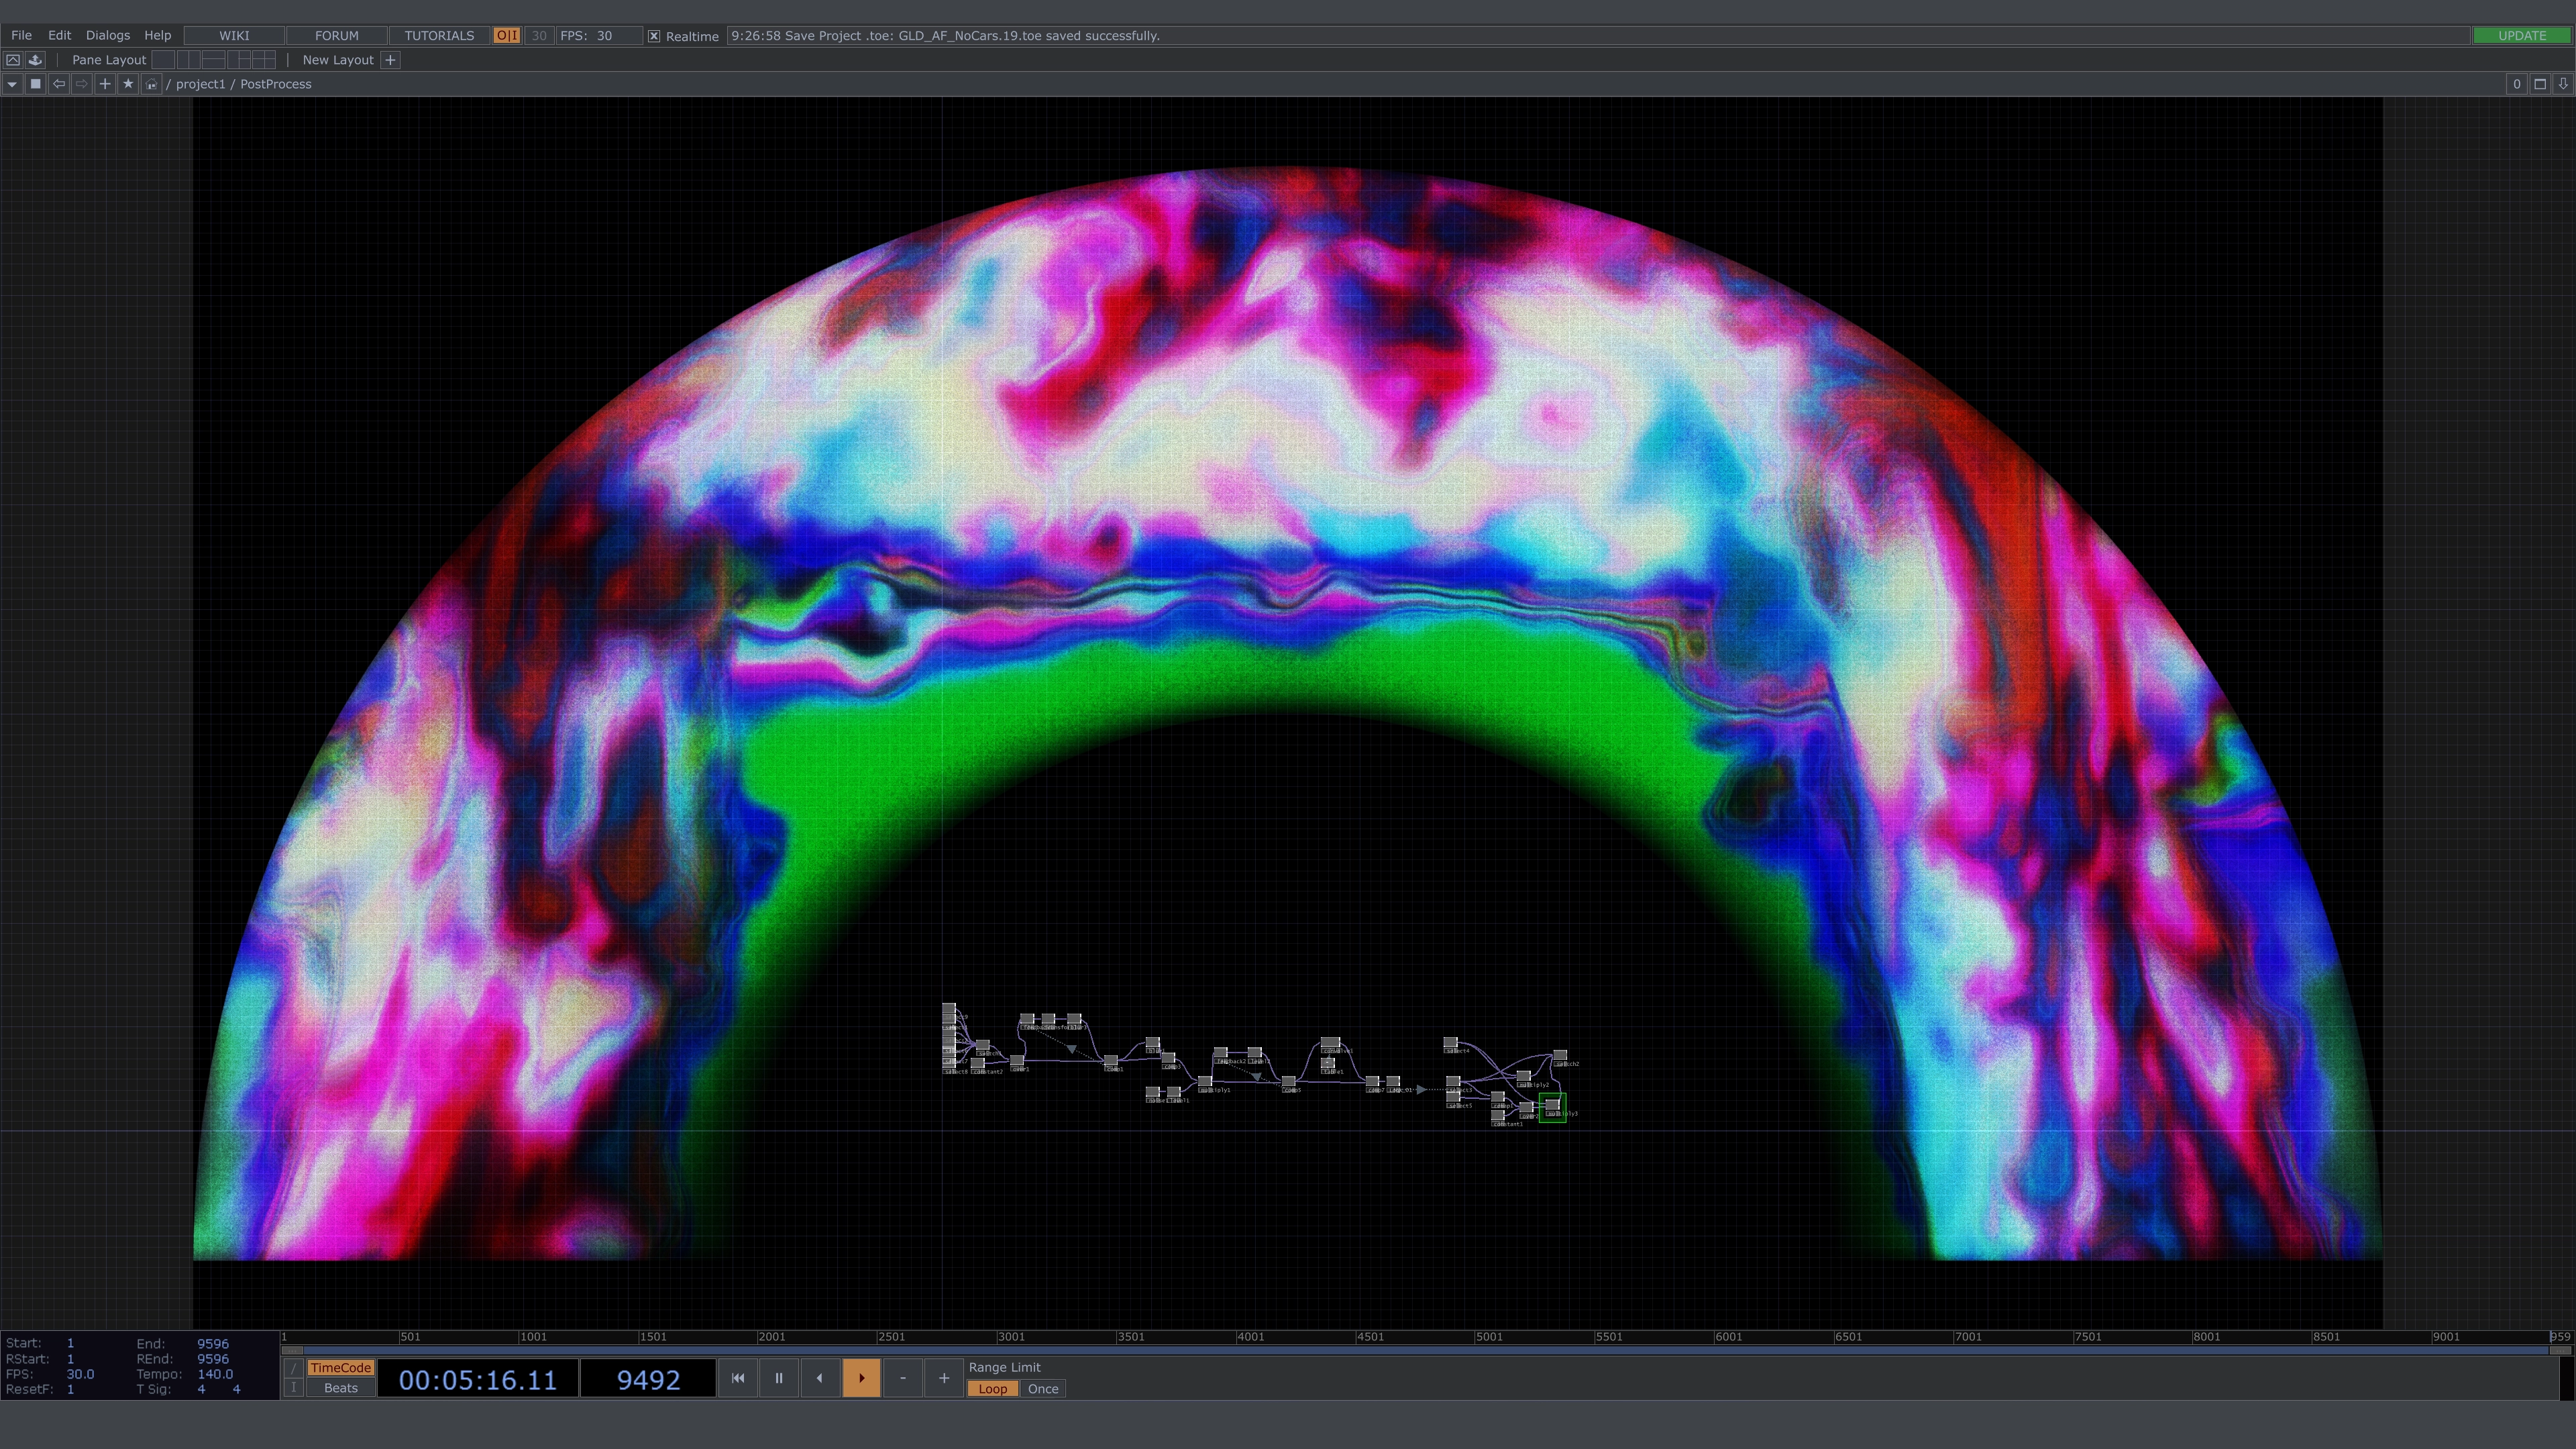Open the TUTORIALS link
Viewport: 2576px width, 1449px height.
439,36
